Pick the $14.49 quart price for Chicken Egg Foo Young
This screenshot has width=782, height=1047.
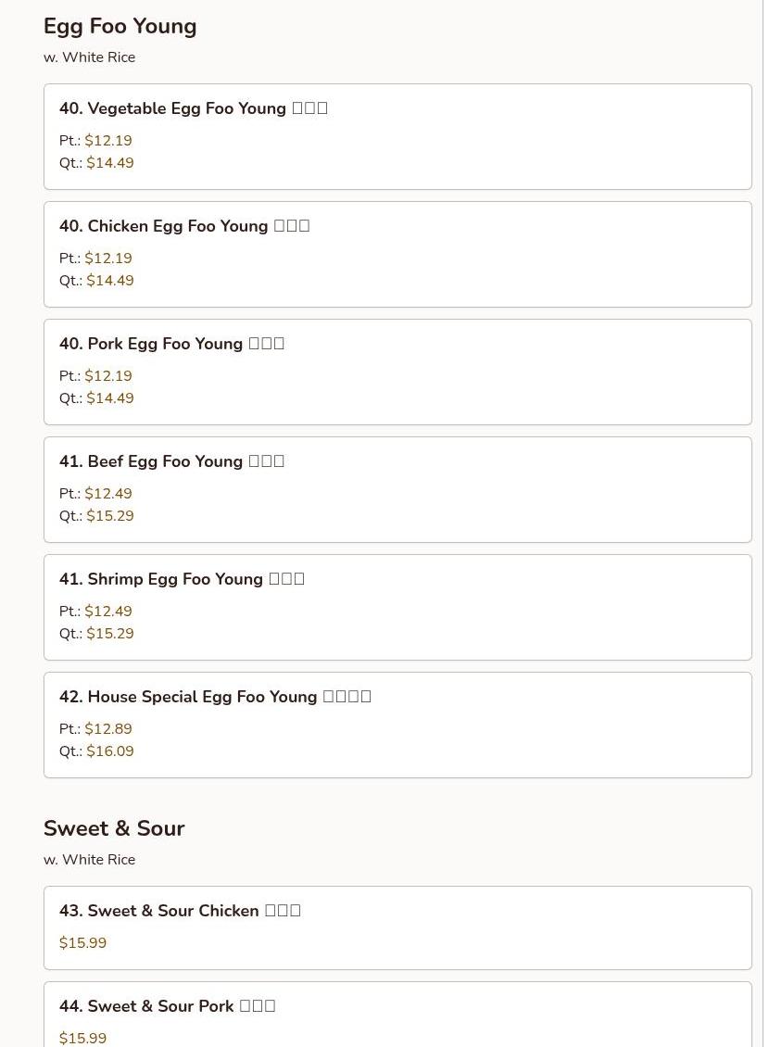point(110,281)
